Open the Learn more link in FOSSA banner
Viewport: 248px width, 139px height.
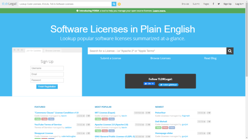[x=159, y=11]
